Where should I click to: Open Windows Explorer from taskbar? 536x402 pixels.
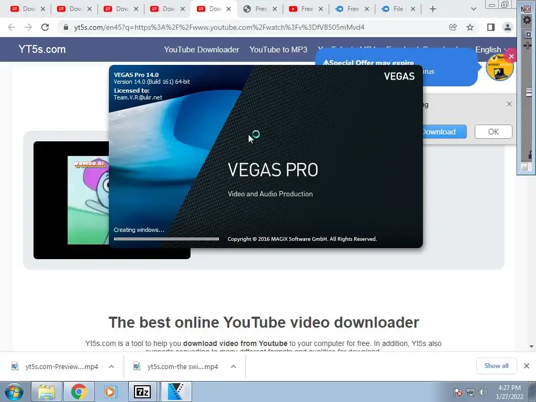tap(47, 392)
